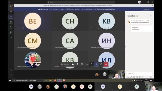The height and width of the screenshot is (91, 162).
Task: Raise your hand in the meeting
Action: pos(92,64)
